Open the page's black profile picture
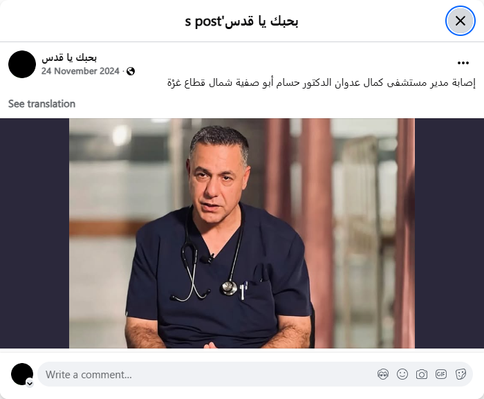 click(x=22, y=64)
